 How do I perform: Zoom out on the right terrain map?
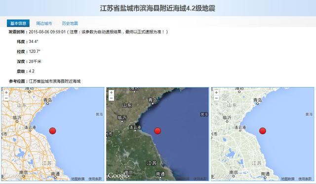(216, 98)
